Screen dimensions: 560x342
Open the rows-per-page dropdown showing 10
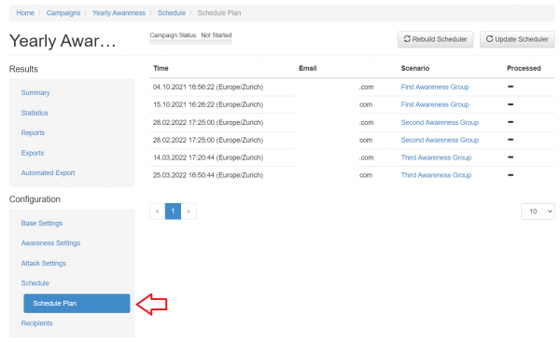tap(538, 212)
